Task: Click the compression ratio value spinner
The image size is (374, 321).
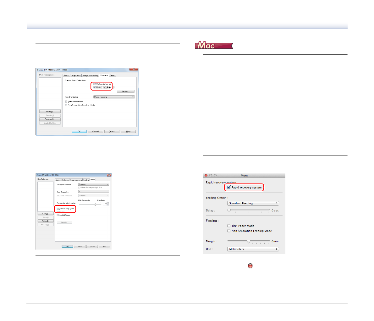Action: 108,204
